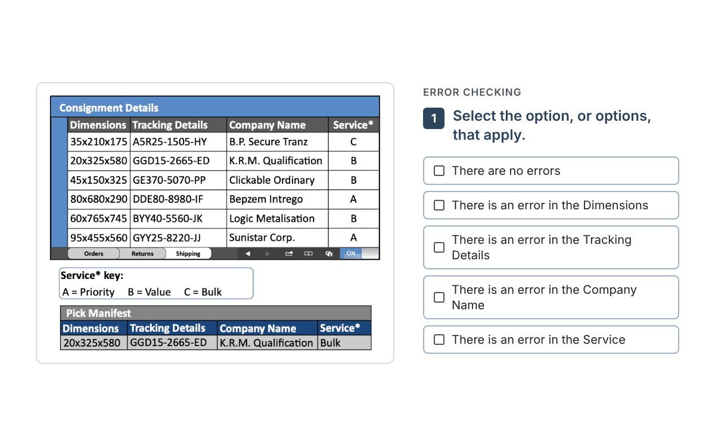Click dimensions cell '95x455x560'

pyautogui.click(x=99, y=238)
